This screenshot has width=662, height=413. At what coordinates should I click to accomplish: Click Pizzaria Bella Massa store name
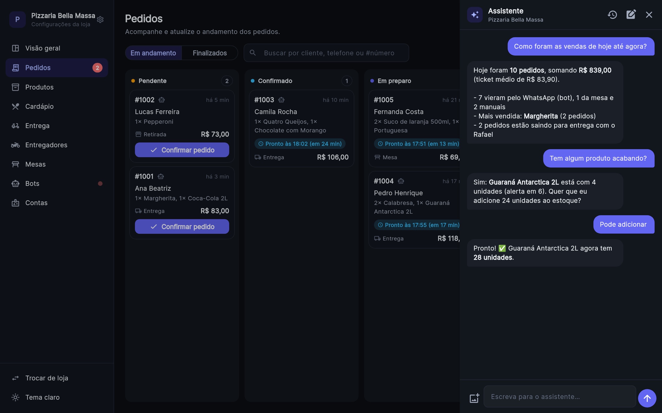[x=63, y=16]
